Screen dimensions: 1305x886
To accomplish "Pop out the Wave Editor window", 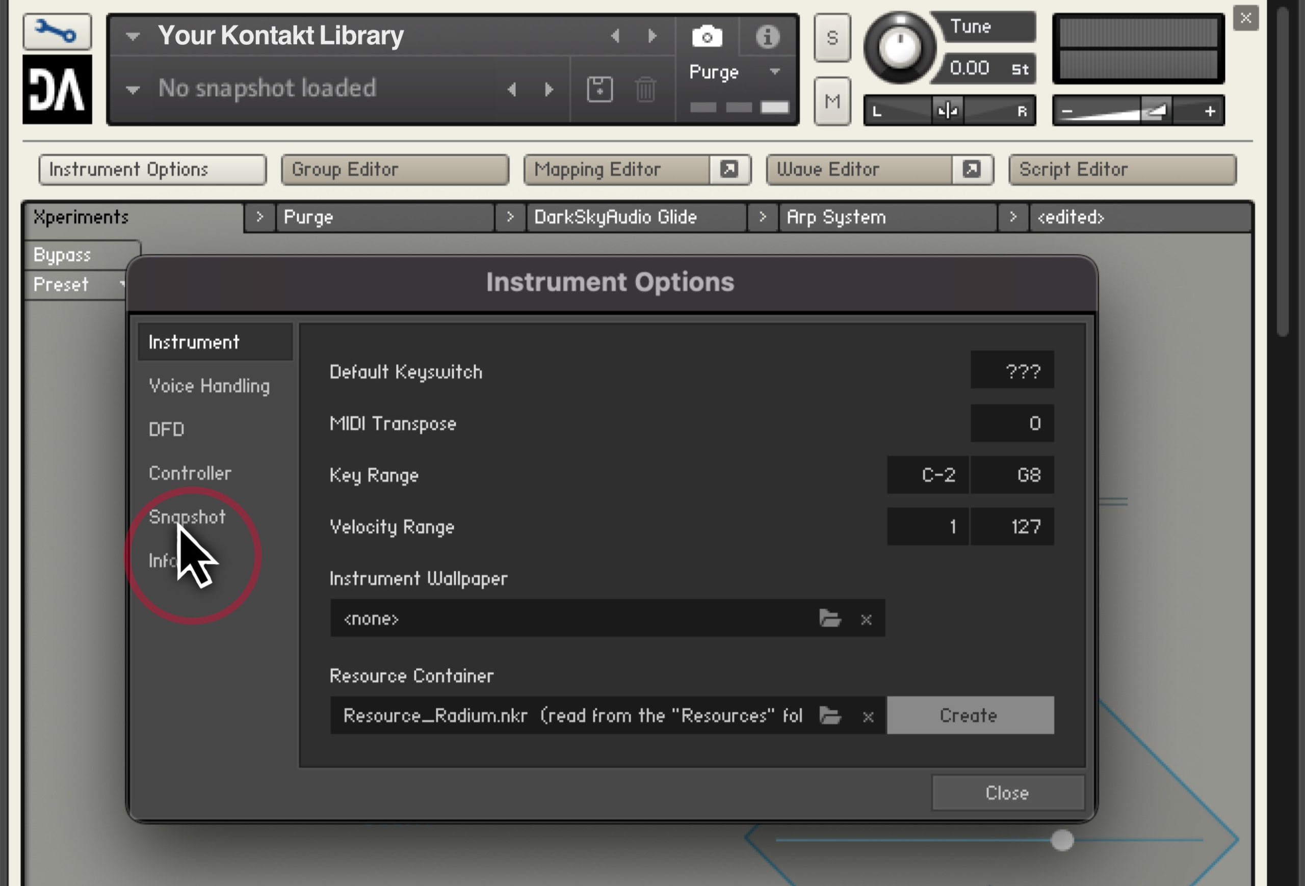I will pos(972,170).
